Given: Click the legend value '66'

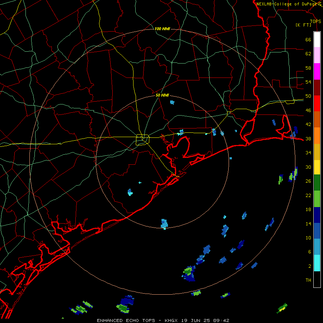Looking at the screenshot, I should (308, 40).
